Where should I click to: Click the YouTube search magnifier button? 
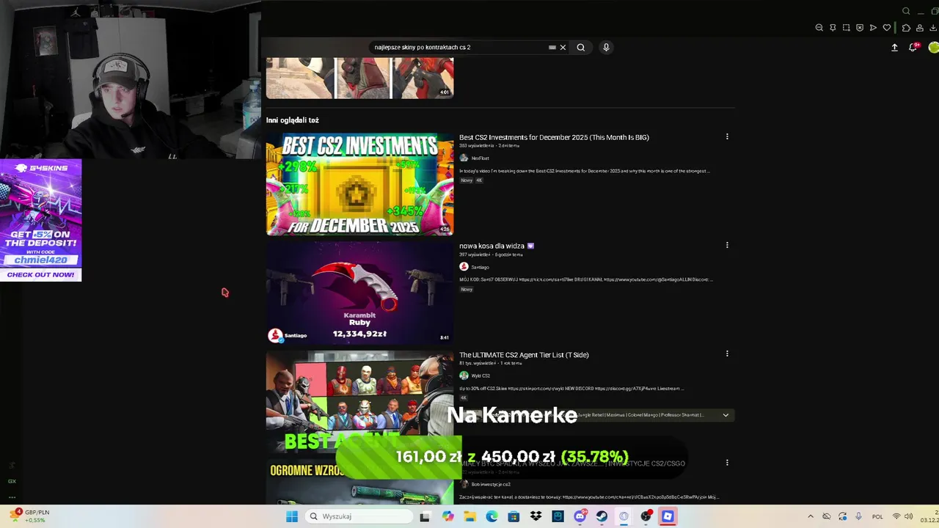[x=580, y=47]
